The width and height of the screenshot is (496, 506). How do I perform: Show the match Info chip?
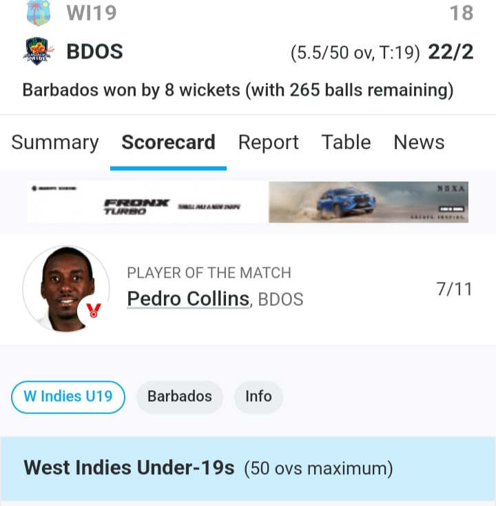click(x=258, y=397)
